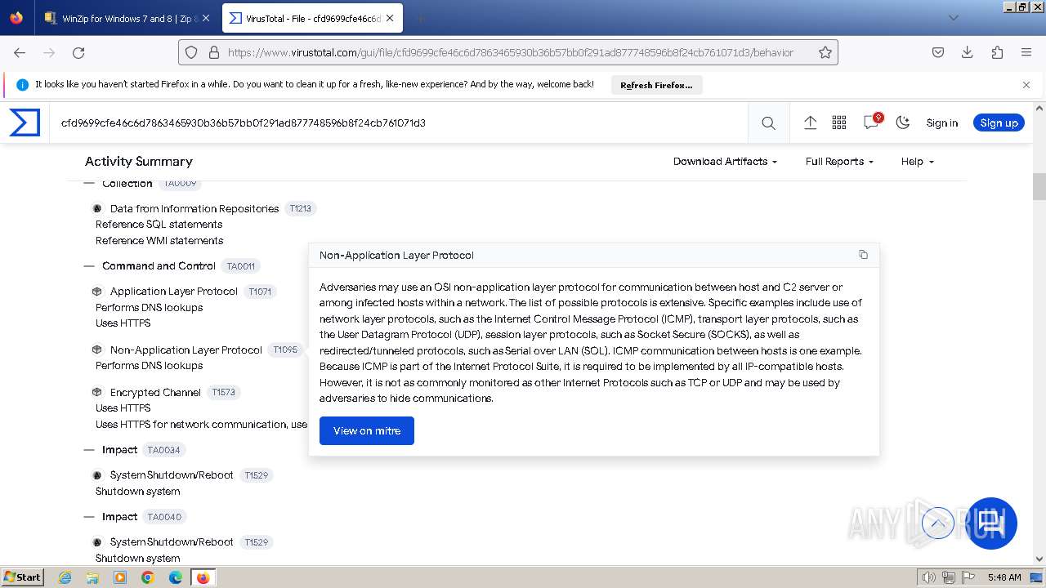Screen dimensions: 1046x588
Task: Click the pinned Firefox tab
Action: 16,18
